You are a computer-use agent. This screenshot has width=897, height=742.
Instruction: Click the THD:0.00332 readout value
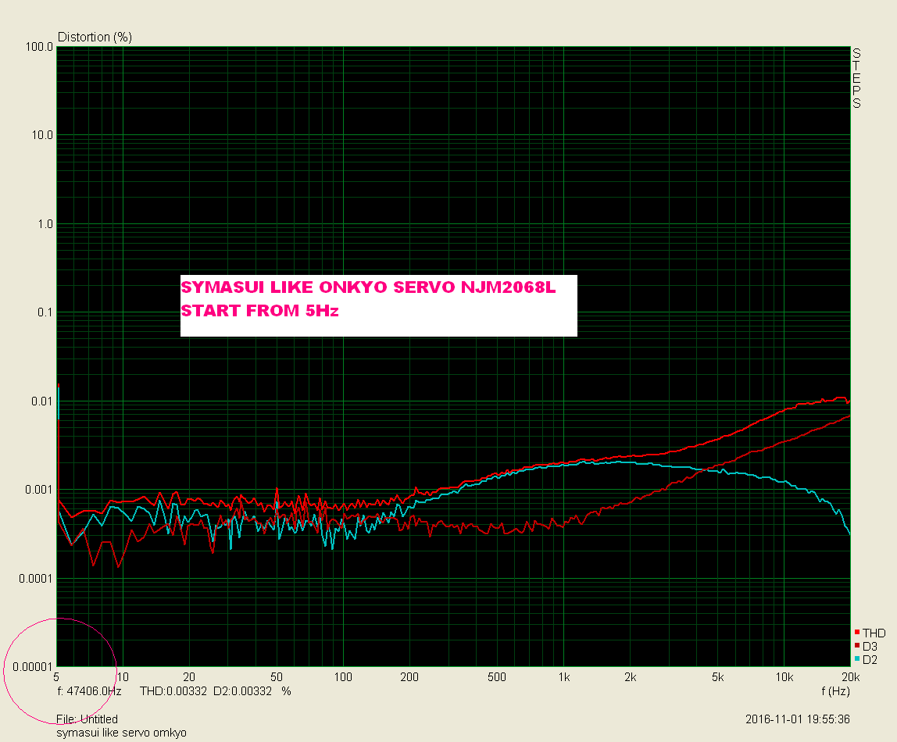(x=173, y=691)
